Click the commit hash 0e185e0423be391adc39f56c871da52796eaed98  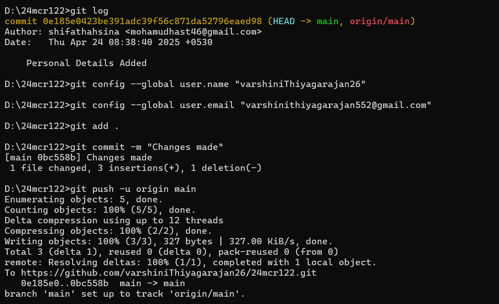[152, 21]
